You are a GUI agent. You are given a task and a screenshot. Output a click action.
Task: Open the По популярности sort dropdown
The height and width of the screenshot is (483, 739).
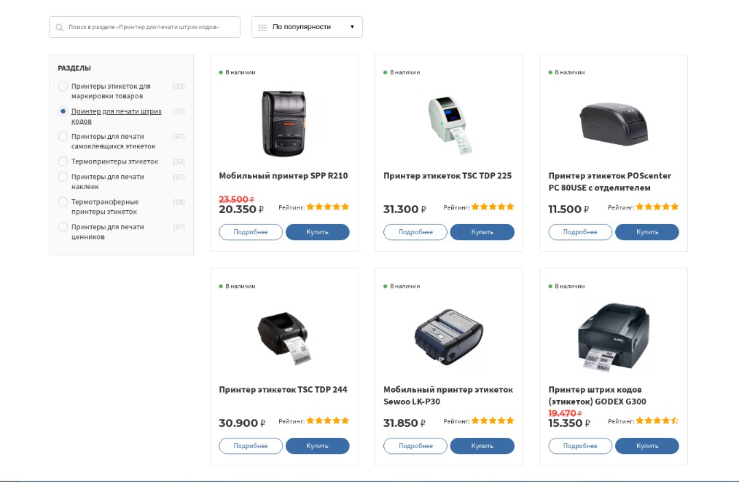point(307,27)
